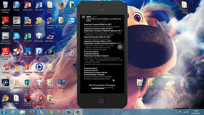Open the Papelera de reciclaje icon
The image size is (204, 115).
coord(5,7)
